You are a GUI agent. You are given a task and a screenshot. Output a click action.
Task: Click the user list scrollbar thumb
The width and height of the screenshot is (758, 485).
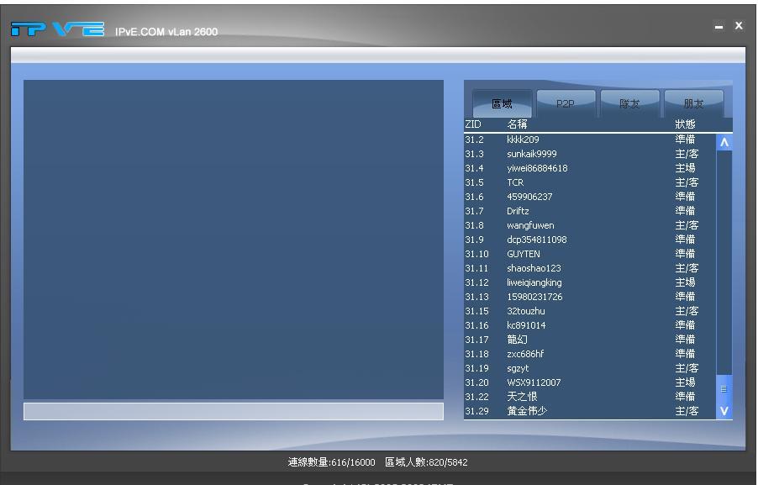(724, 389)
